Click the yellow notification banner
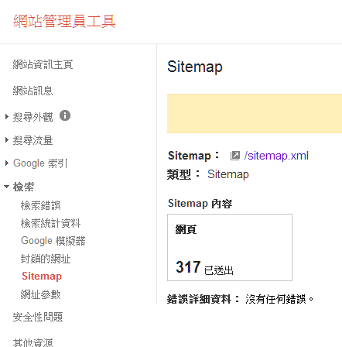Screen dimensions: 342x347 tap(255, 114)
